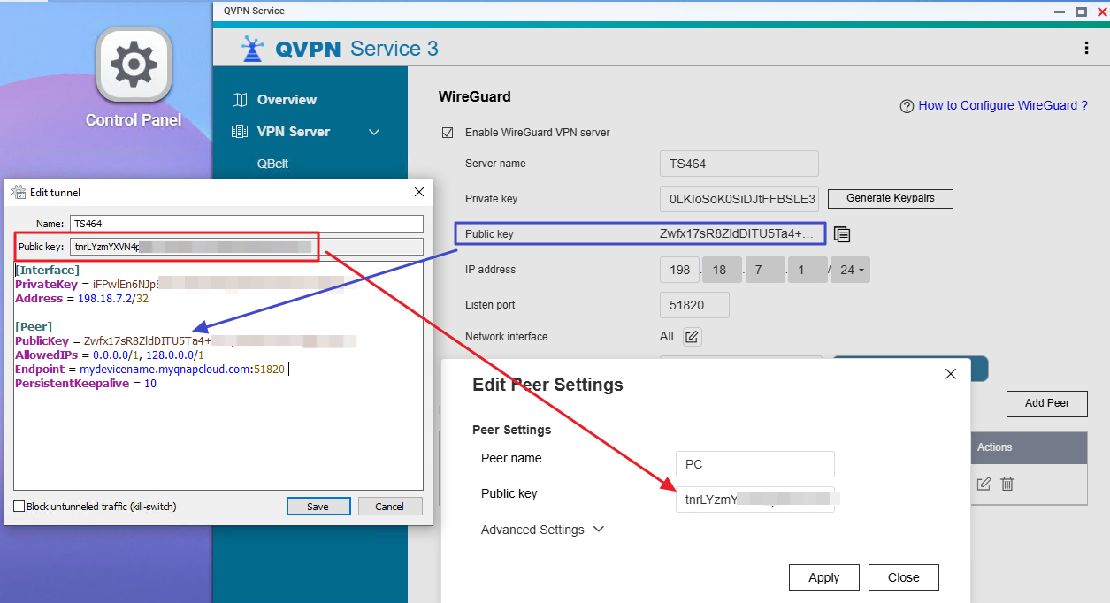Open the Control Panel desktop icon
Image resolution: width=1110 pixels, height=603 pixels.
click(134, 65)
